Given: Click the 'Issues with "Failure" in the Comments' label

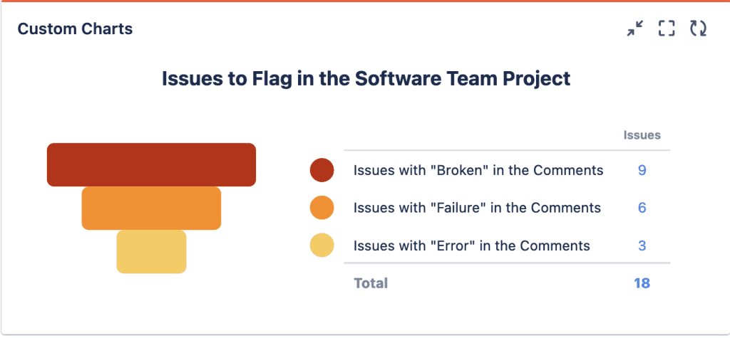Looking at the screenshot, I should tap(477, 208).
